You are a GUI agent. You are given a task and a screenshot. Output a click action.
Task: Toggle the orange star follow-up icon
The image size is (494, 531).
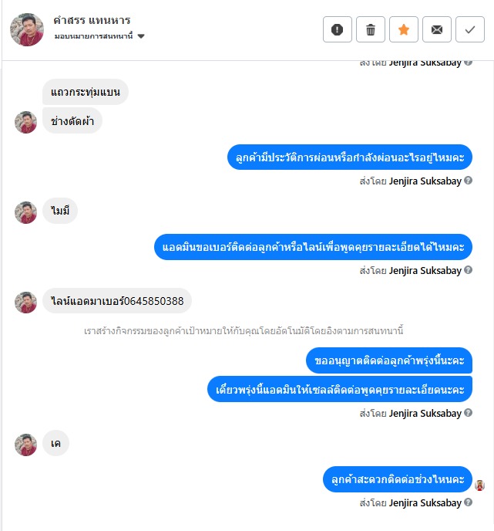click(x=404, y=29)
